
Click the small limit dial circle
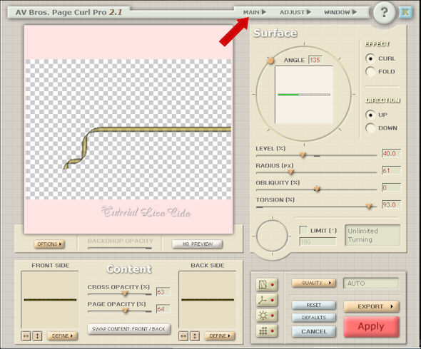[272, 236]
